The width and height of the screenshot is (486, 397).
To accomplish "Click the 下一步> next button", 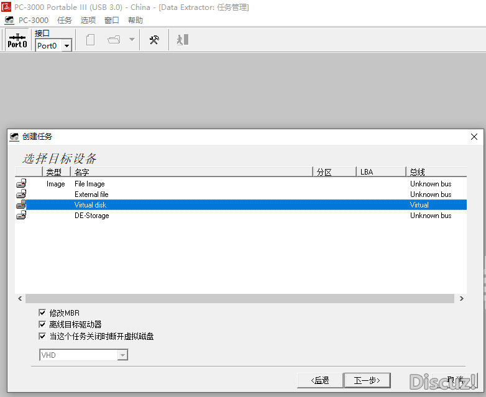I will [367, 380].
